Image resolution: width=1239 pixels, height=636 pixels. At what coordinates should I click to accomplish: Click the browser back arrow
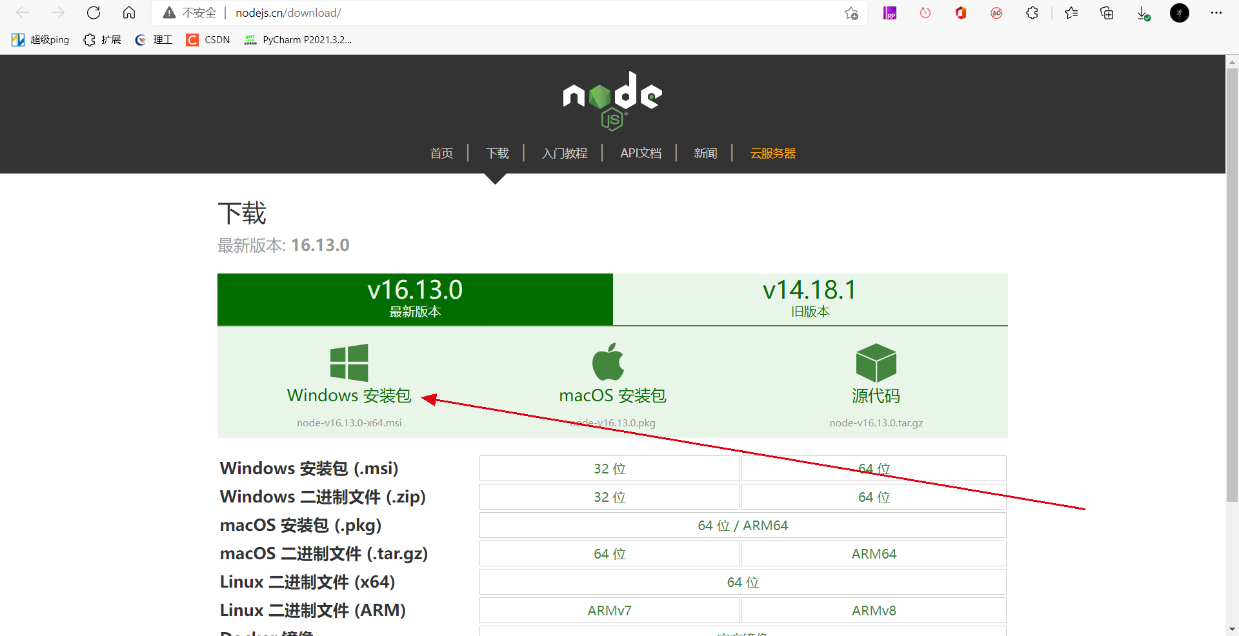pos(23,13)
